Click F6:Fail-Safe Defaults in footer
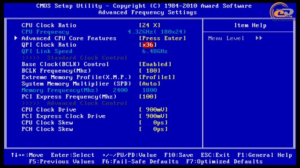 140,161
